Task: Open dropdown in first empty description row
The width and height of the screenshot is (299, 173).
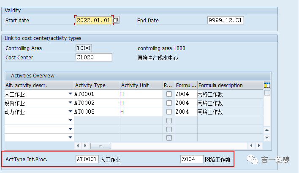Action: [71, 120]
